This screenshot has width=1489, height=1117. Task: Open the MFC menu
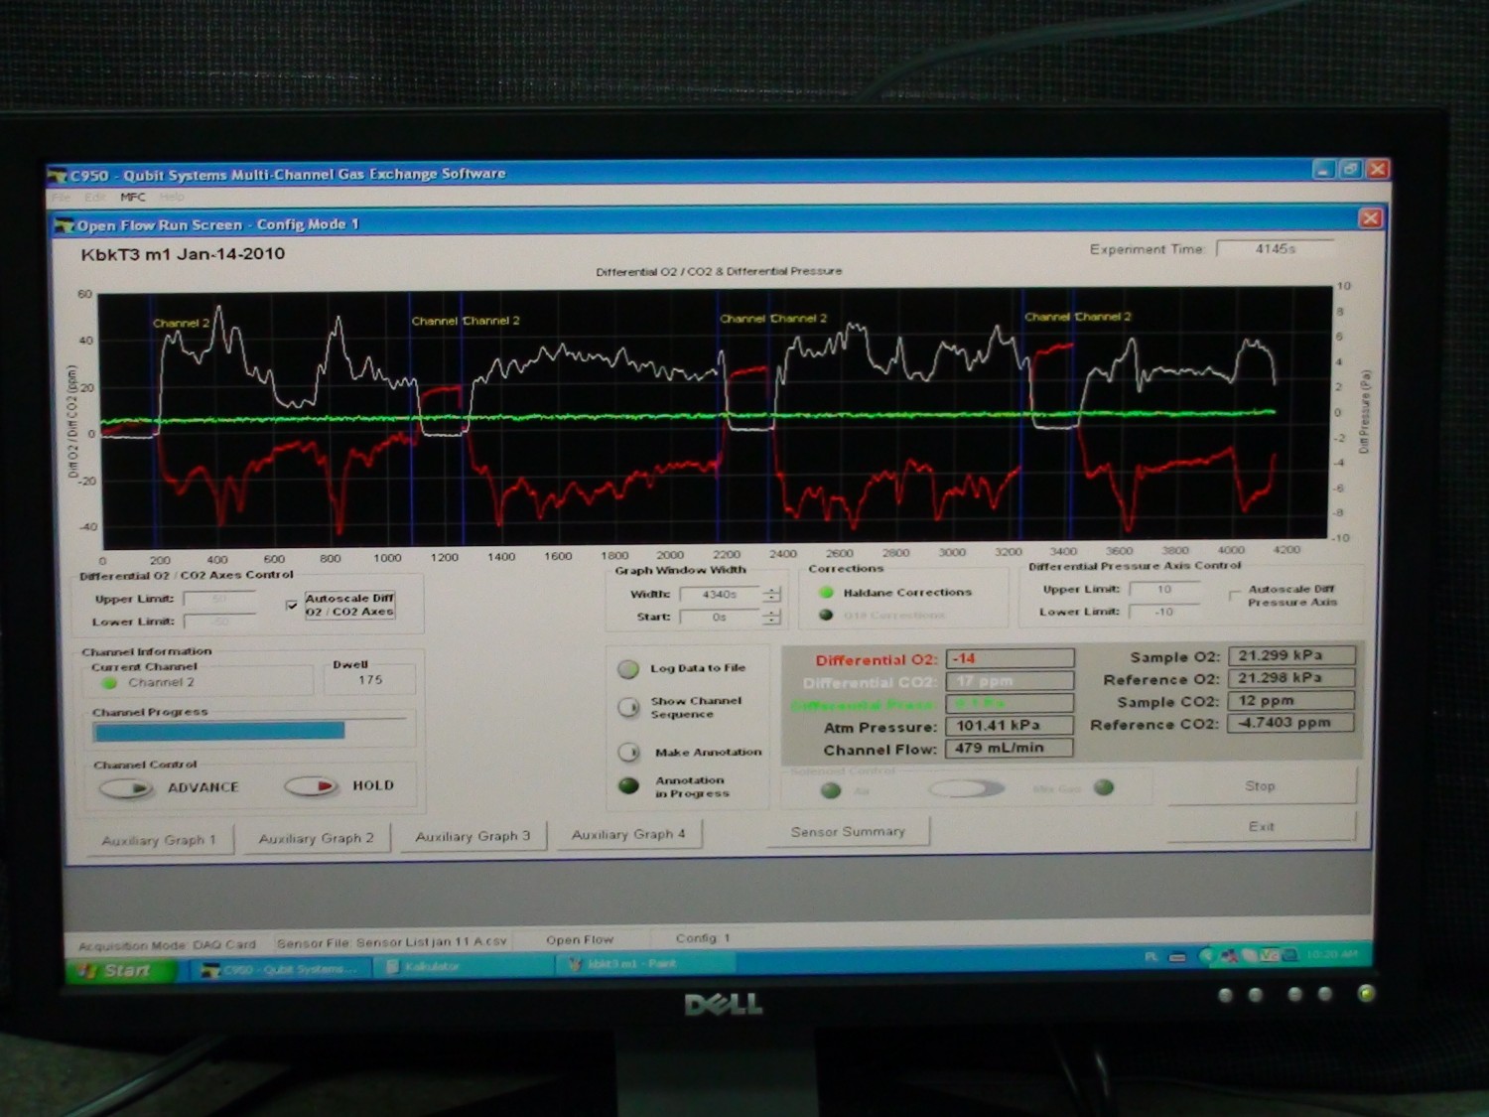(x=133, y=197)
